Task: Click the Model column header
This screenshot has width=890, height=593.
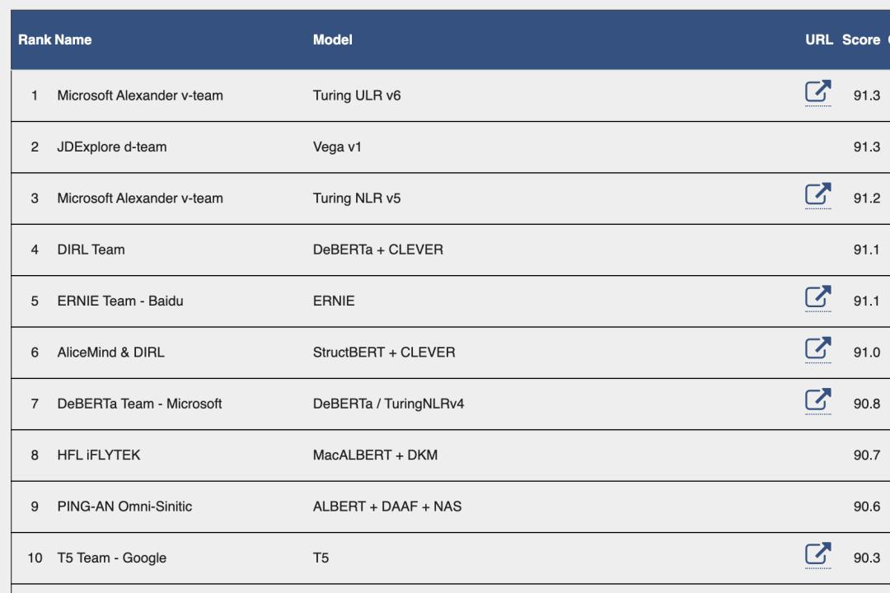Action: 333,40
